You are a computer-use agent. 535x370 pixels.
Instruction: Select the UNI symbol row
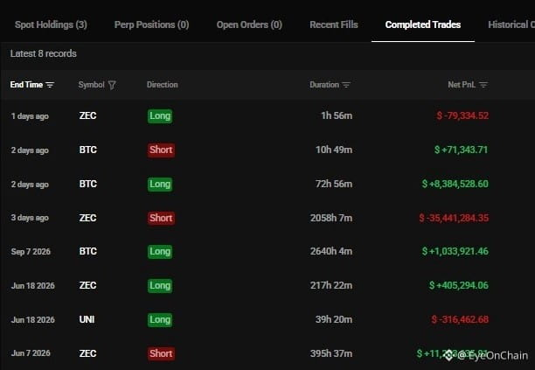point(267,319)
